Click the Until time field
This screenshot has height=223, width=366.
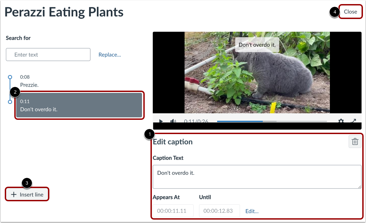[219, 210]
